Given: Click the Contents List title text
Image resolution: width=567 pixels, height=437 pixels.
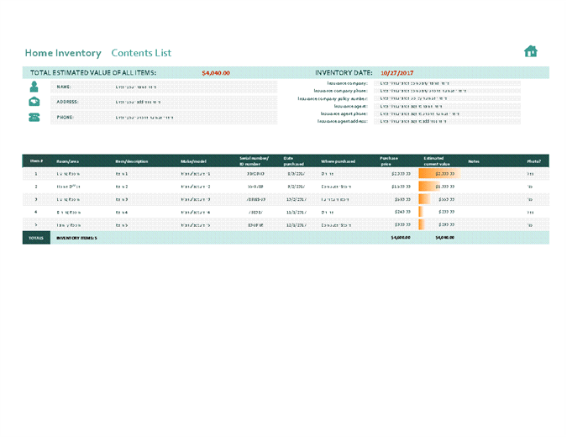Looking at the screenshot, I should click(141, 53).
